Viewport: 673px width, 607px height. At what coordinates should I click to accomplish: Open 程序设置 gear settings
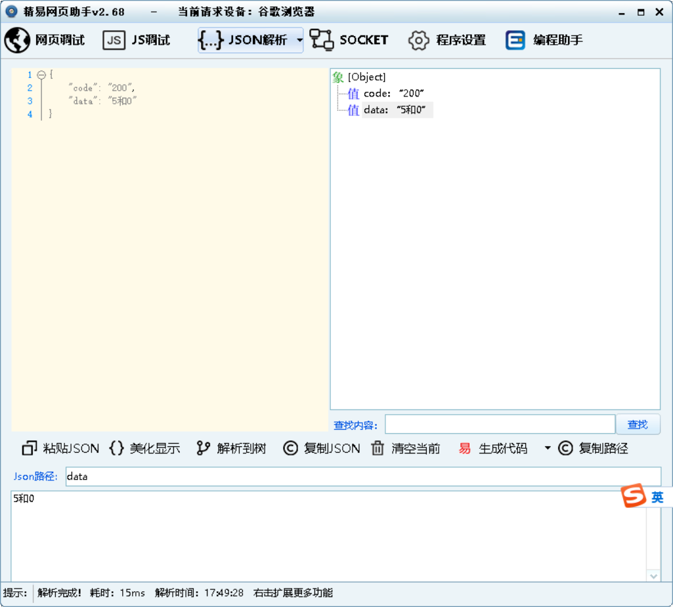418,40
